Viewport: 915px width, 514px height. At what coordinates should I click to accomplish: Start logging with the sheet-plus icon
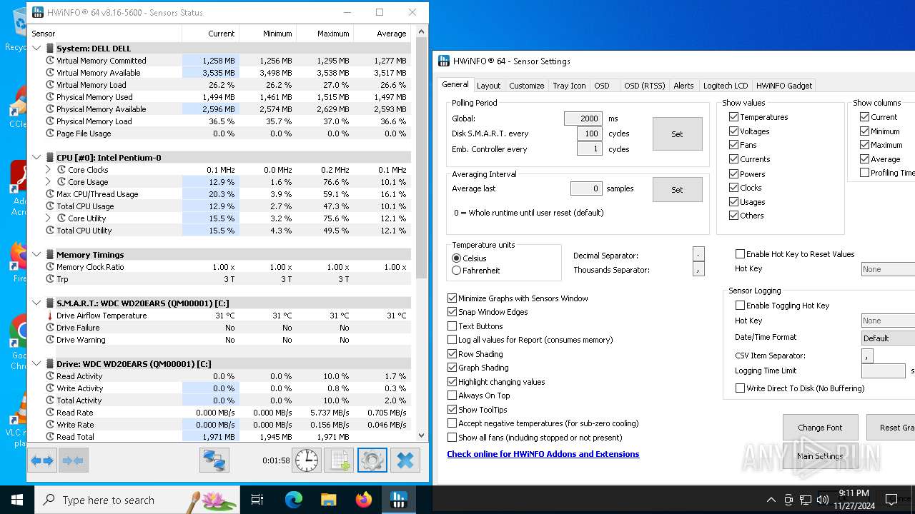340,460
